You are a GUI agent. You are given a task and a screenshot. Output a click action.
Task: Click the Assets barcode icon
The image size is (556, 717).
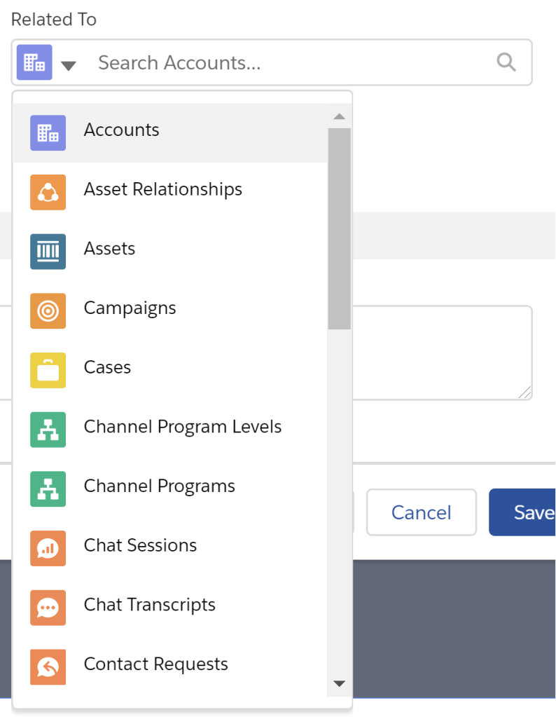click(48, 251)
